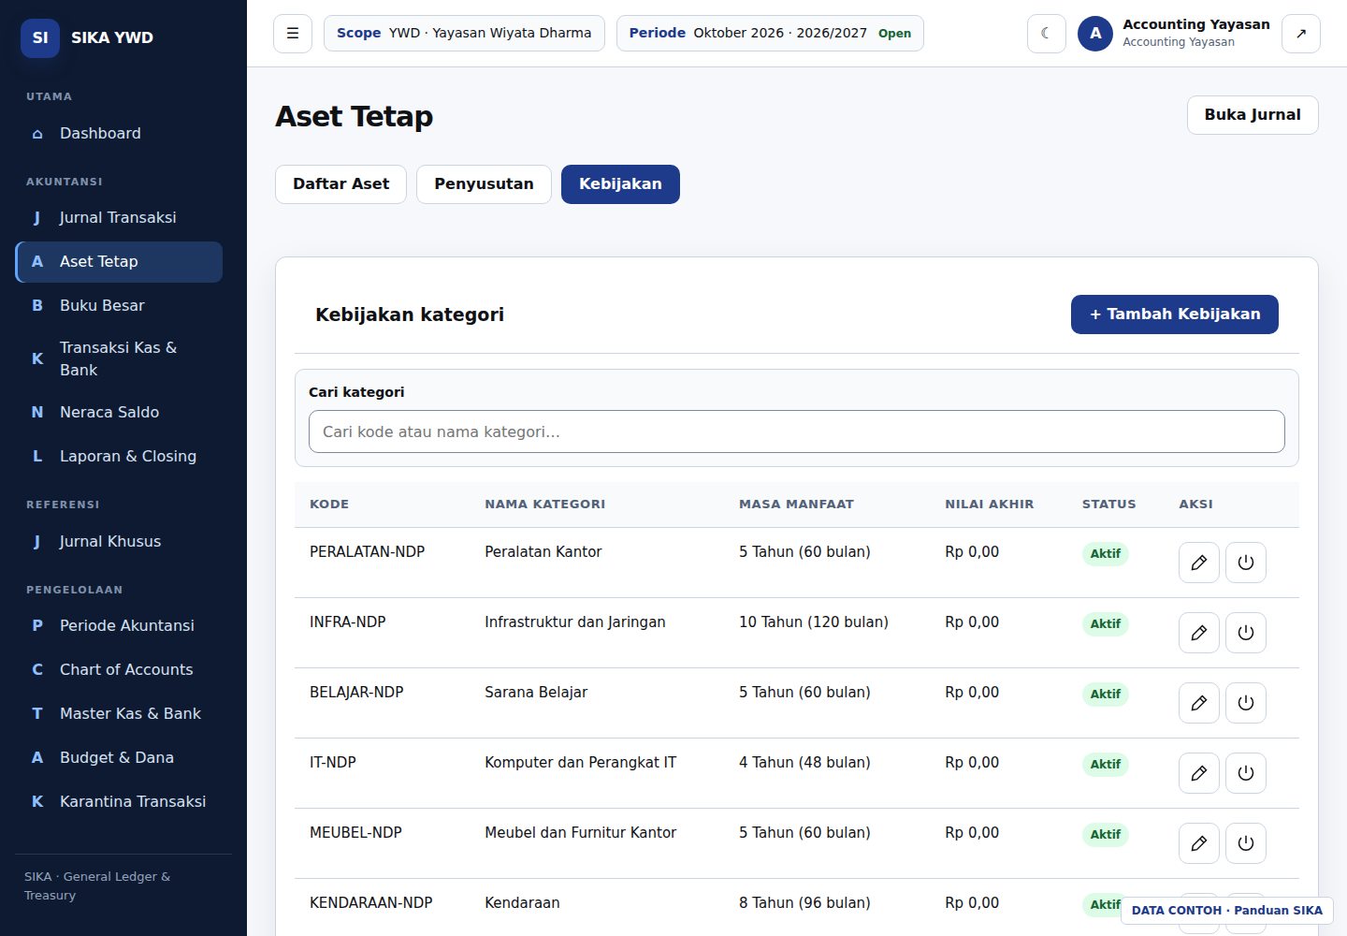The width and height of the screenshot is (1347, 936).
Task: Open the Periode Oktober 2026 selector
Action: [770, 34]
